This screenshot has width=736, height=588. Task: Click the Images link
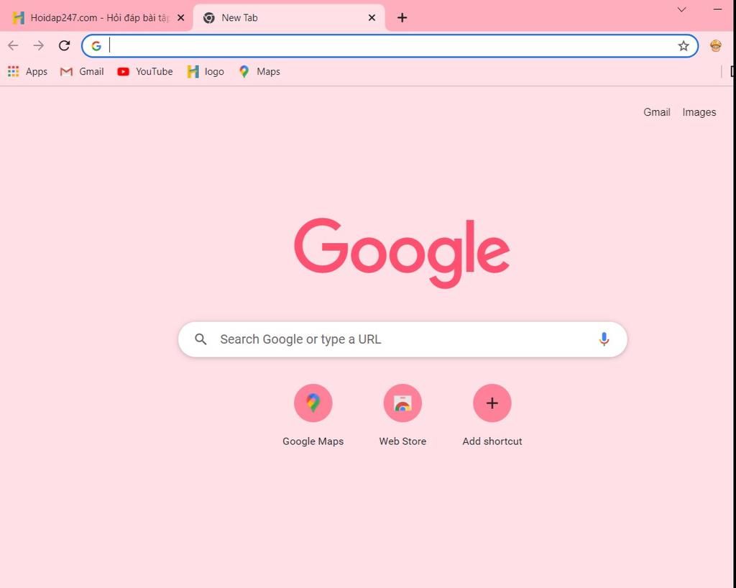[x=699, y=112]
